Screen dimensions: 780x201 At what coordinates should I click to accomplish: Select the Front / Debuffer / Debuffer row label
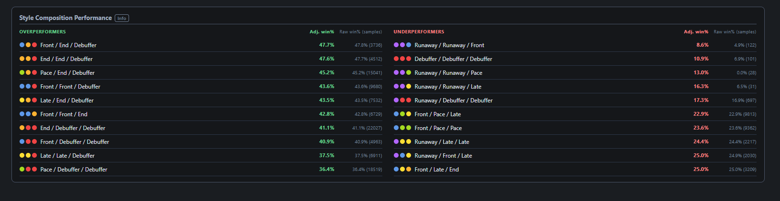75,142
